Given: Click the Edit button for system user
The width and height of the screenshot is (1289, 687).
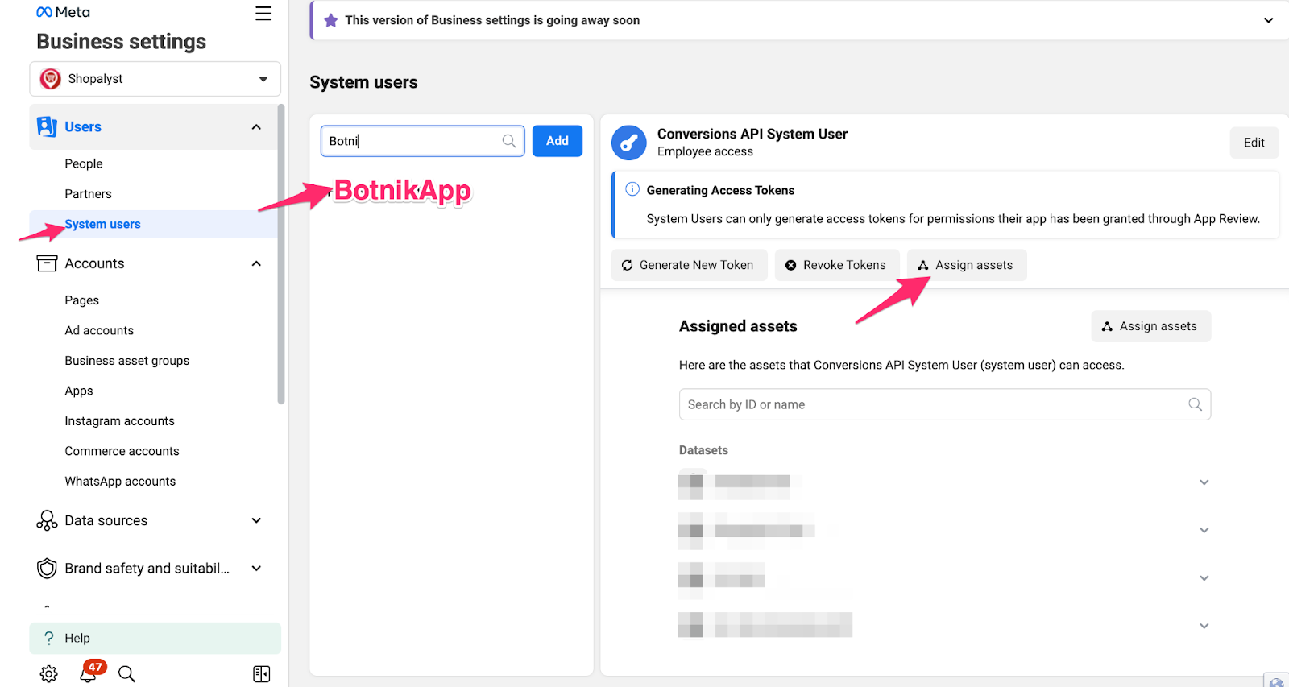Looking at the screenshot, I should pos(1254,143).
